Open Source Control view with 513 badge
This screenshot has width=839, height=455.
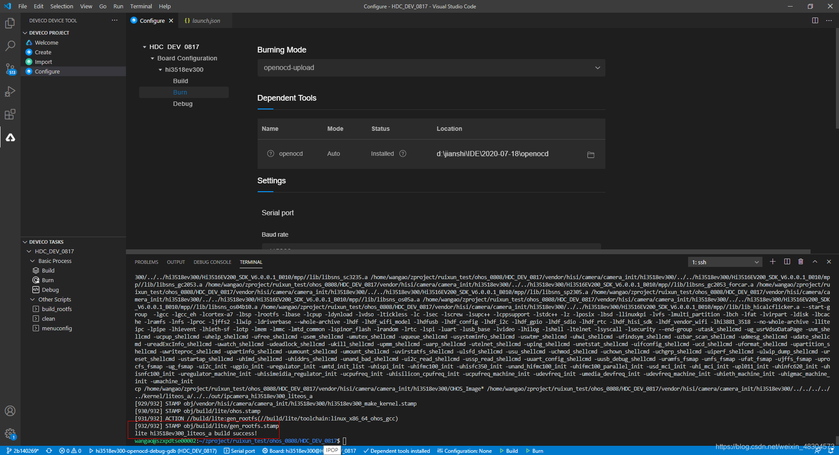click(10, 69)
